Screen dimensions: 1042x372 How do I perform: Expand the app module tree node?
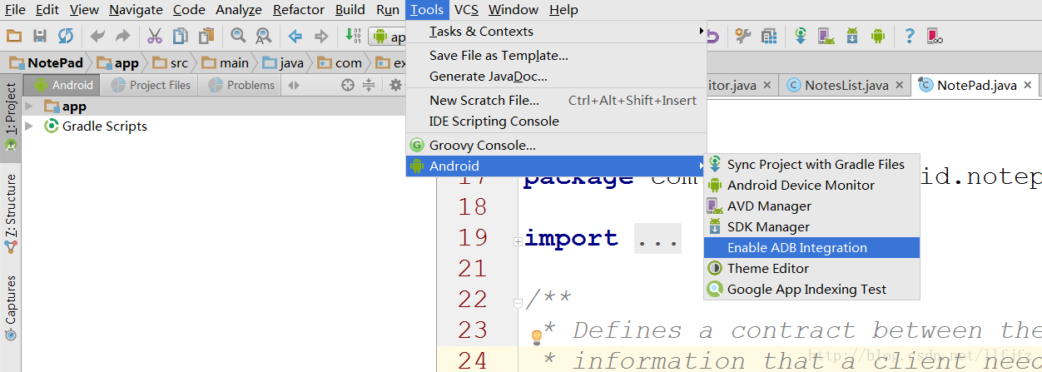pyautogui.click(x=30, y=107)
